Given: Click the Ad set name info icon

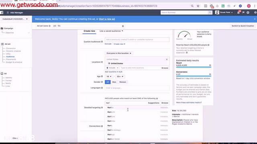Looking at the screenshot, I should [50, 26].
